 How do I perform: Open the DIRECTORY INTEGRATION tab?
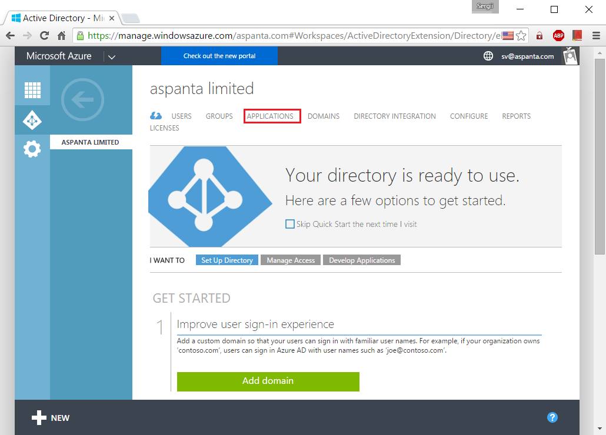(x=394, y=116)
